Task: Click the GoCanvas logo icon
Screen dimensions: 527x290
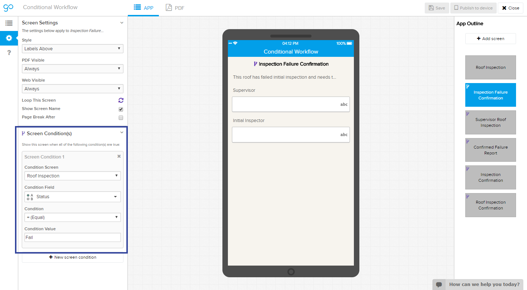Action: [8, 8]
